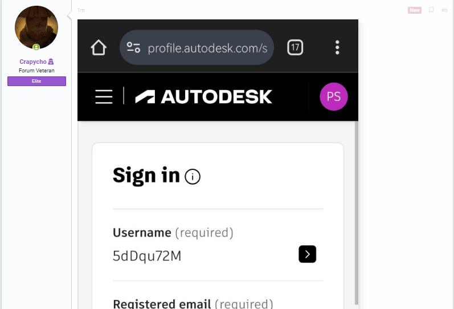Click the page scrollbar in the screenshot
This screenshot has width=454, height=309.
click(x=357, y=213)
